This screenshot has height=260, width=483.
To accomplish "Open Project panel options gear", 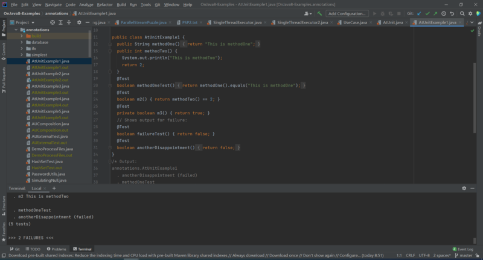I will pyautogui.click(x=79, y=22).
